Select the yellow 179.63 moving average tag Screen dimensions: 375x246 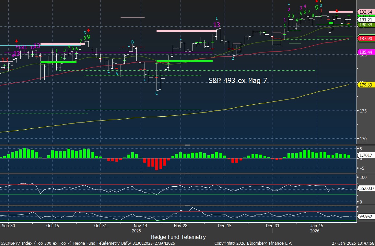(365, 86)
